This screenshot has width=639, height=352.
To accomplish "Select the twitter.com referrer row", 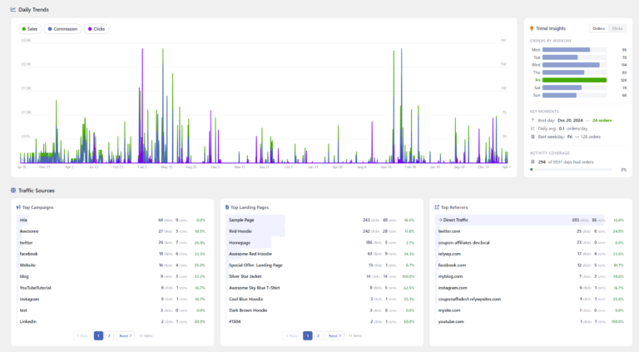I will pos(531,231).
